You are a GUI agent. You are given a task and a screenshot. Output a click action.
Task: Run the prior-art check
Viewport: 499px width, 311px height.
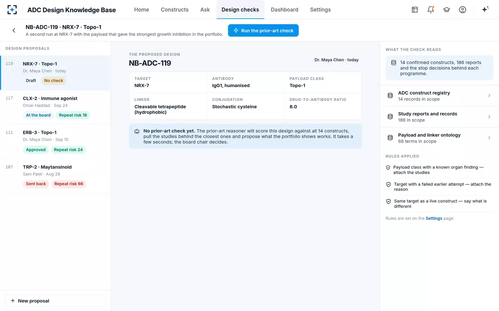click(263, 30)
